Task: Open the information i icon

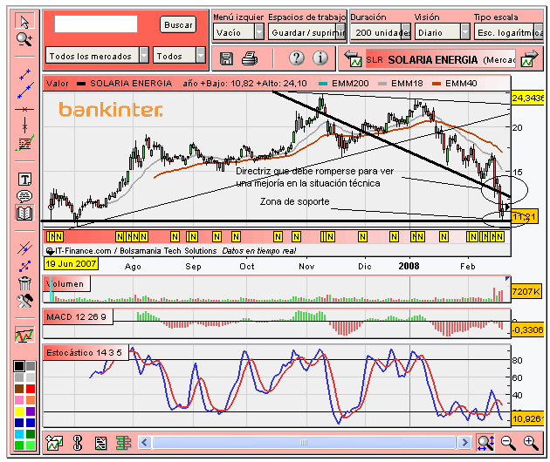Action: pos(320,58)
